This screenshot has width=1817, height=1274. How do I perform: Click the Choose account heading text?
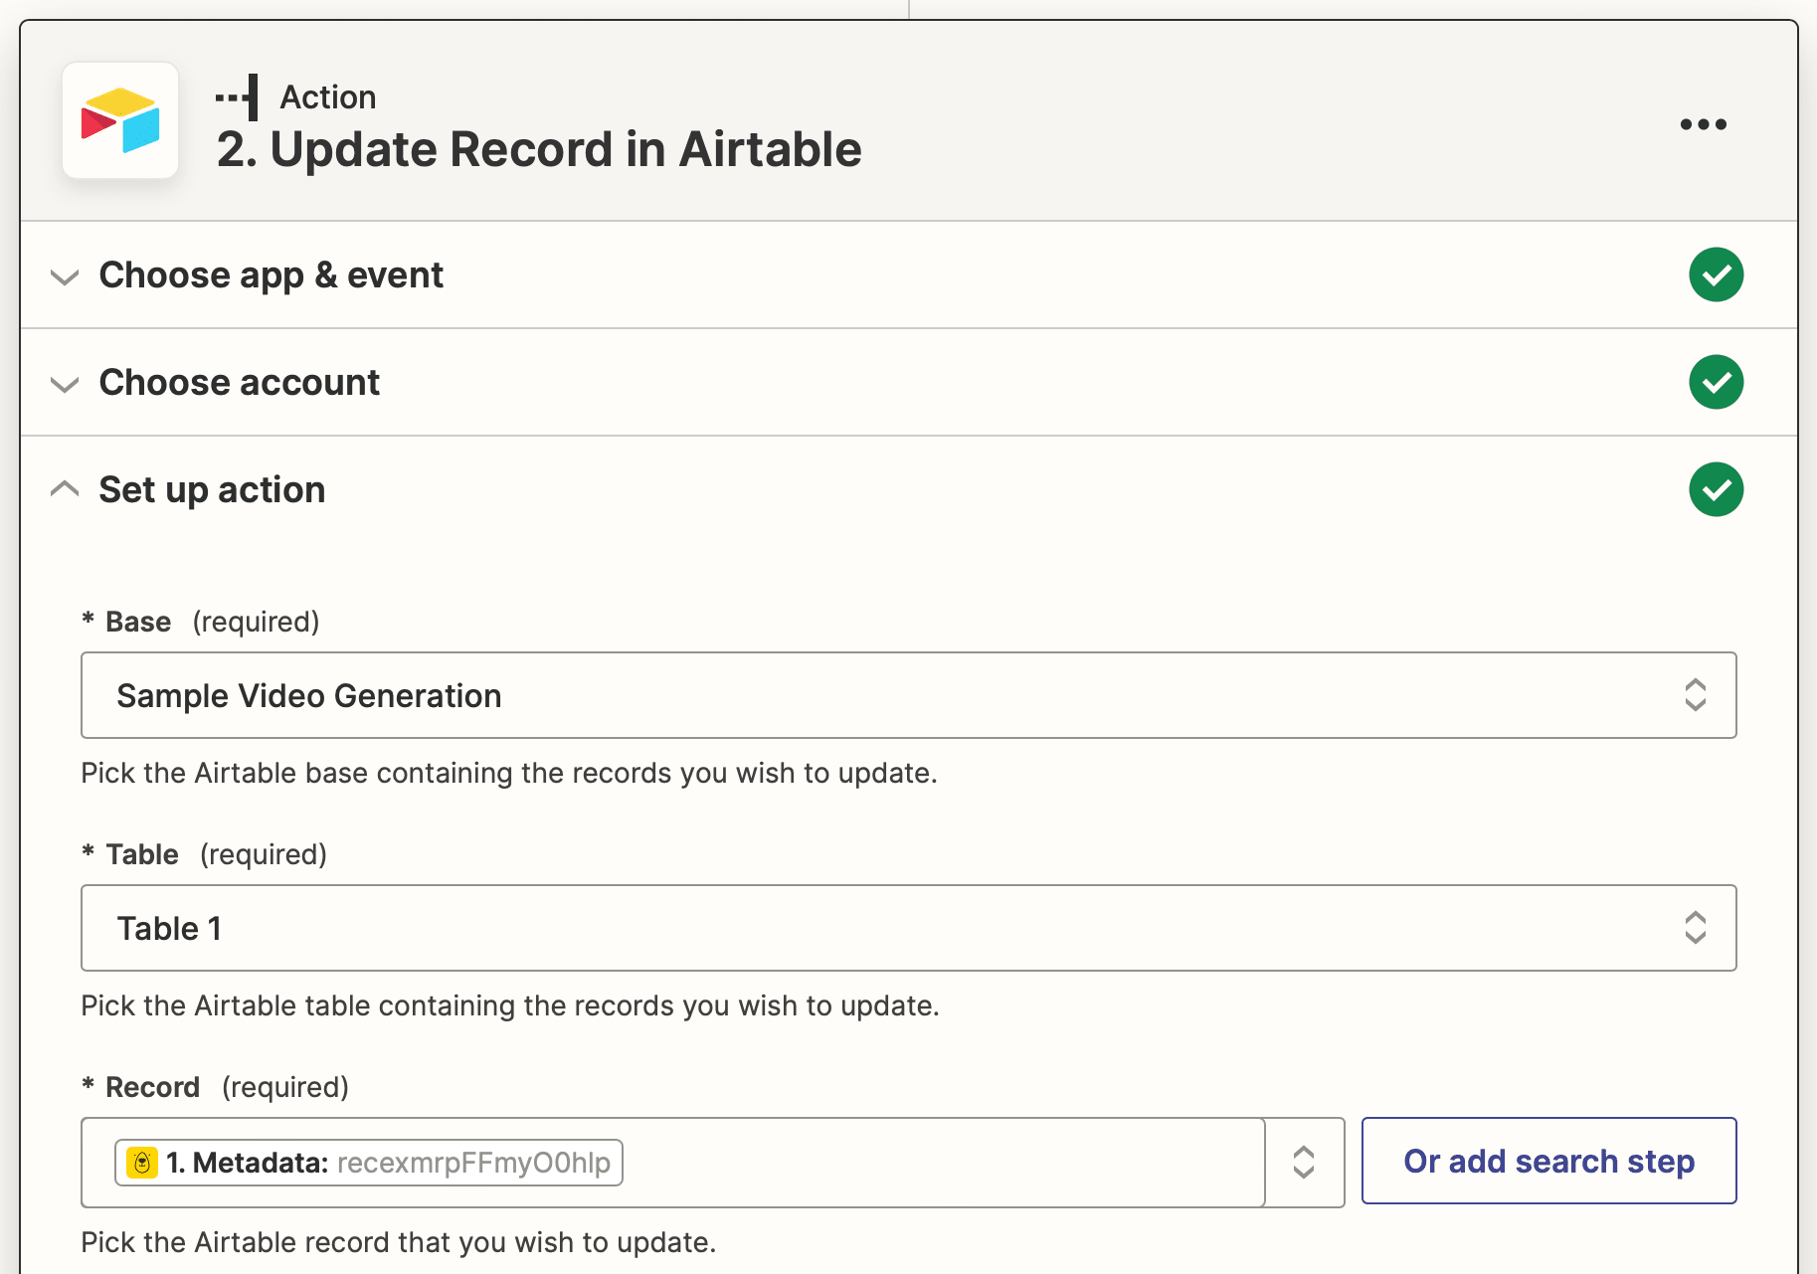click(x=240, y=383)
